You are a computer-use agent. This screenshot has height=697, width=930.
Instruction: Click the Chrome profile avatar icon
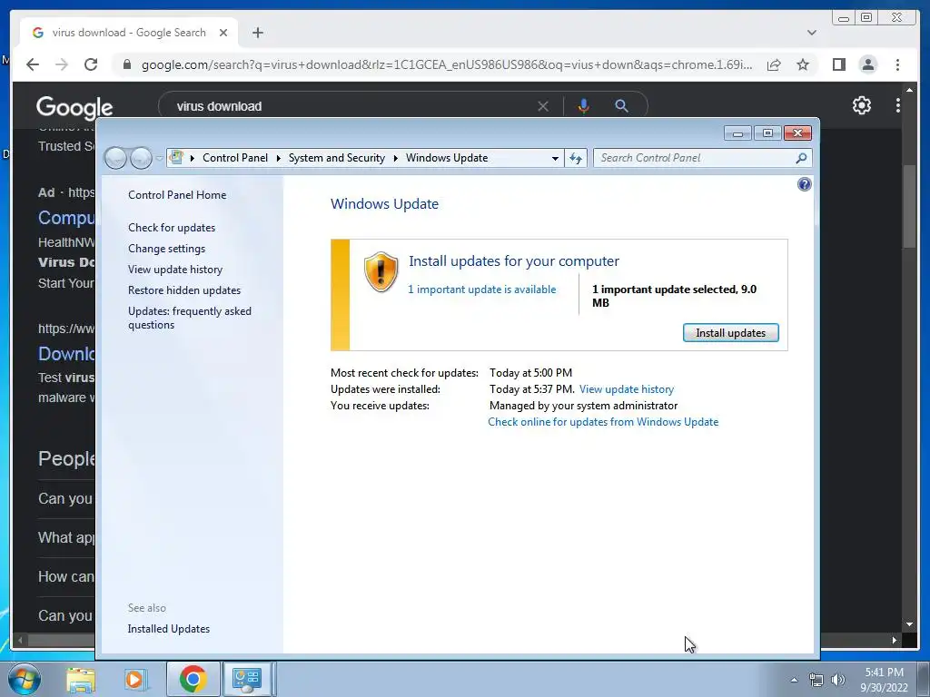point(867,64)
